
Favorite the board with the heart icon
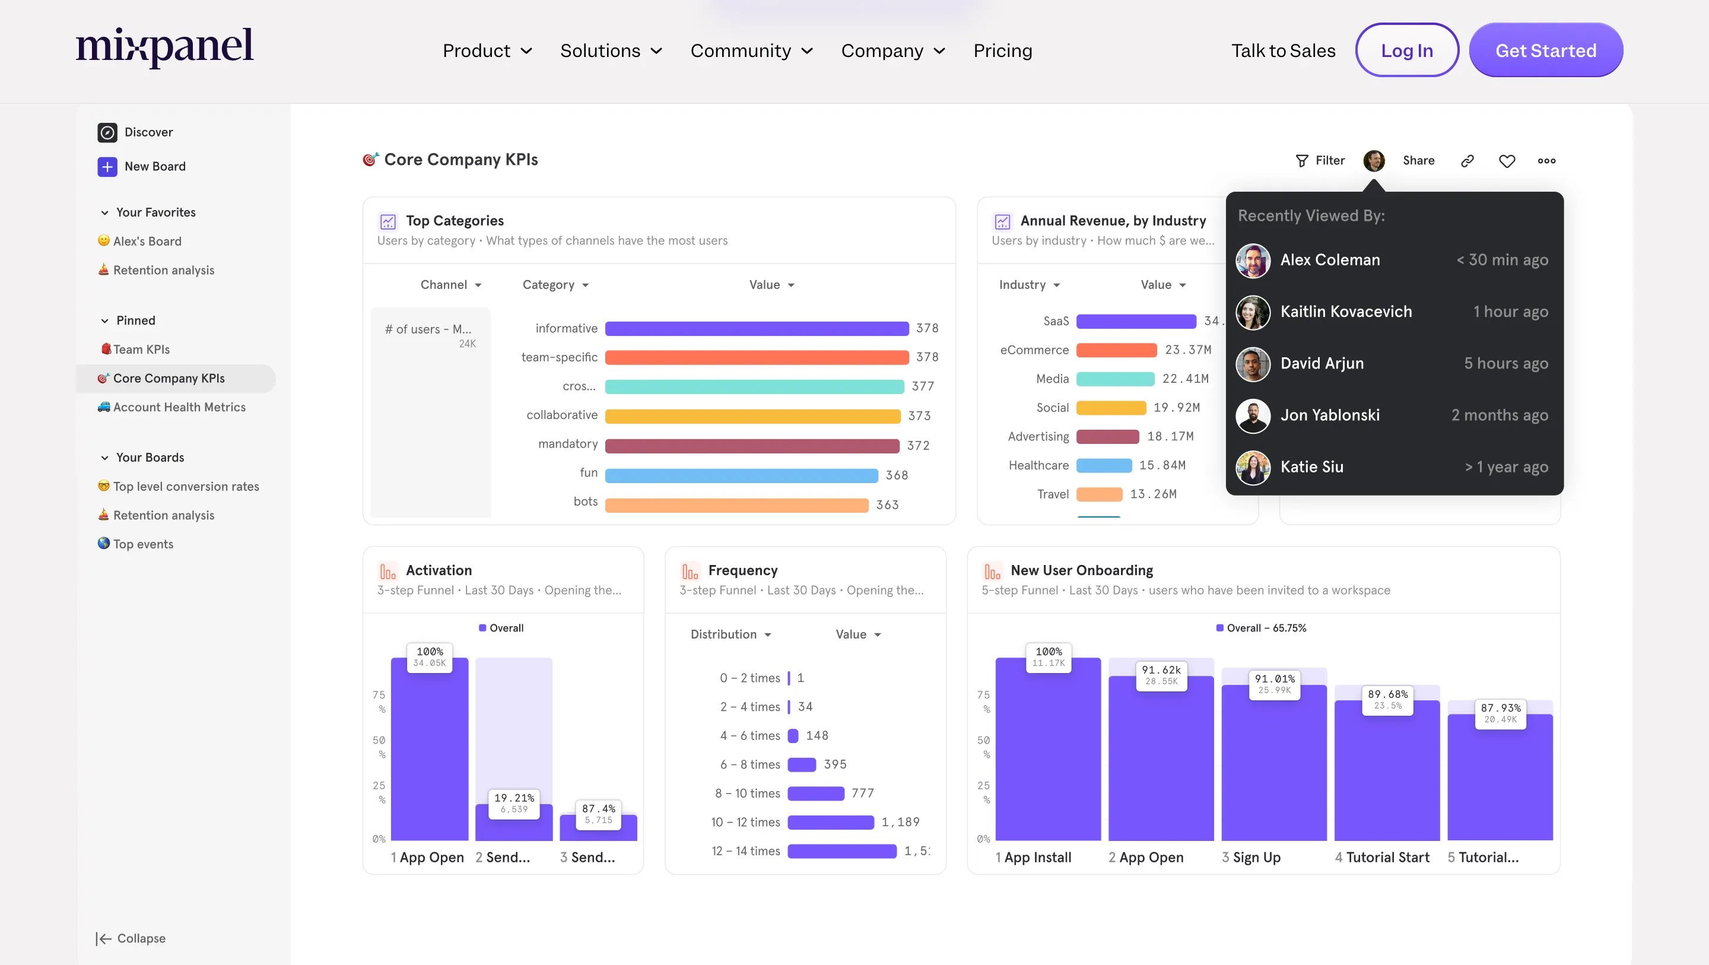pos(1507,160)
